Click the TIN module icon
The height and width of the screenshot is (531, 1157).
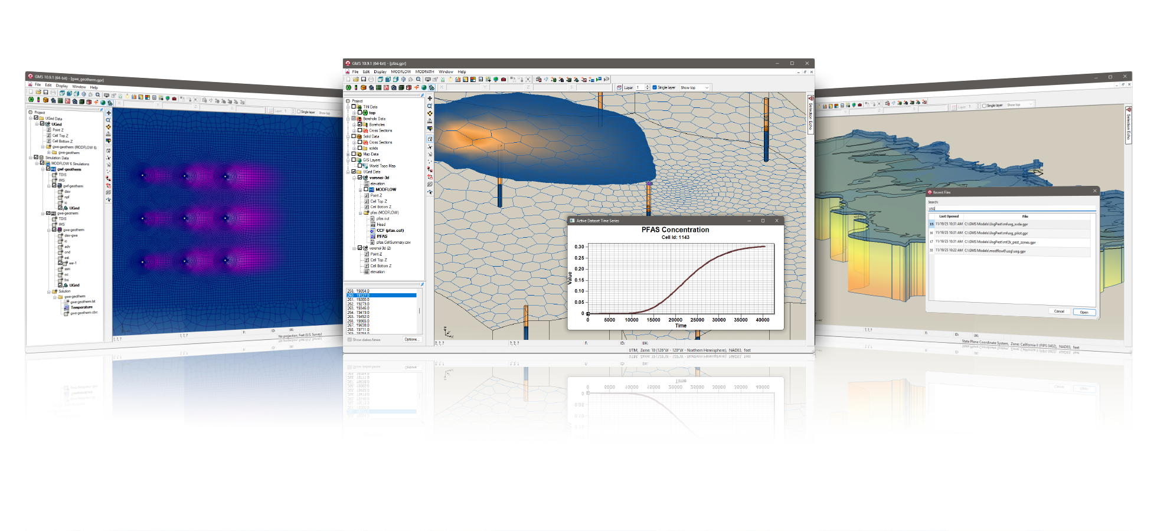click(348, 87)
